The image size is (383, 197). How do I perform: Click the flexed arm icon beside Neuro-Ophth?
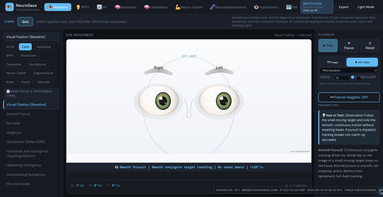click(178, 7)
